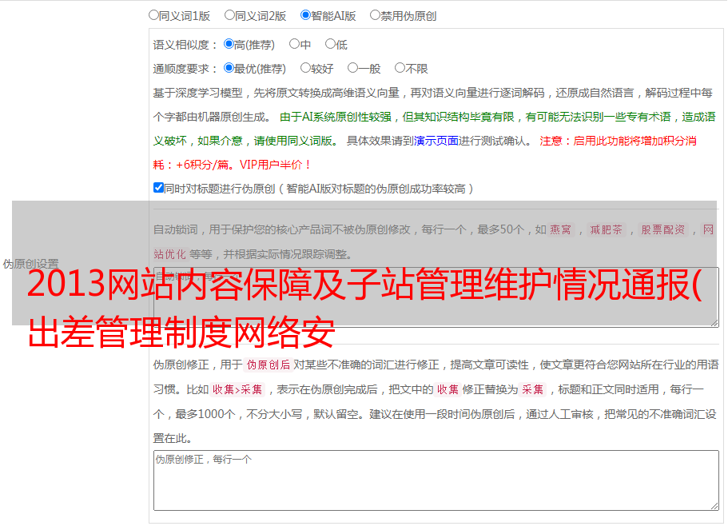
Task: Click the 减肥茶 example keyword
Action: click(x=606, y=229)
